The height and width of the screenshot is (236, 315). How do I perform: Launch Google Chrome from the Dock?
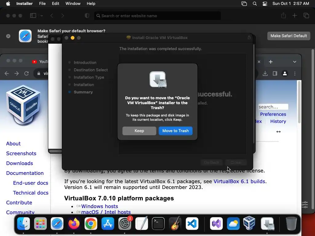click(91, 224)
